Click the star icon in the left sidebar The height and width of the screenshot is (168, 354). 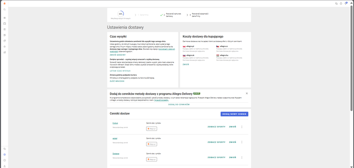click(x=5, y=46)
